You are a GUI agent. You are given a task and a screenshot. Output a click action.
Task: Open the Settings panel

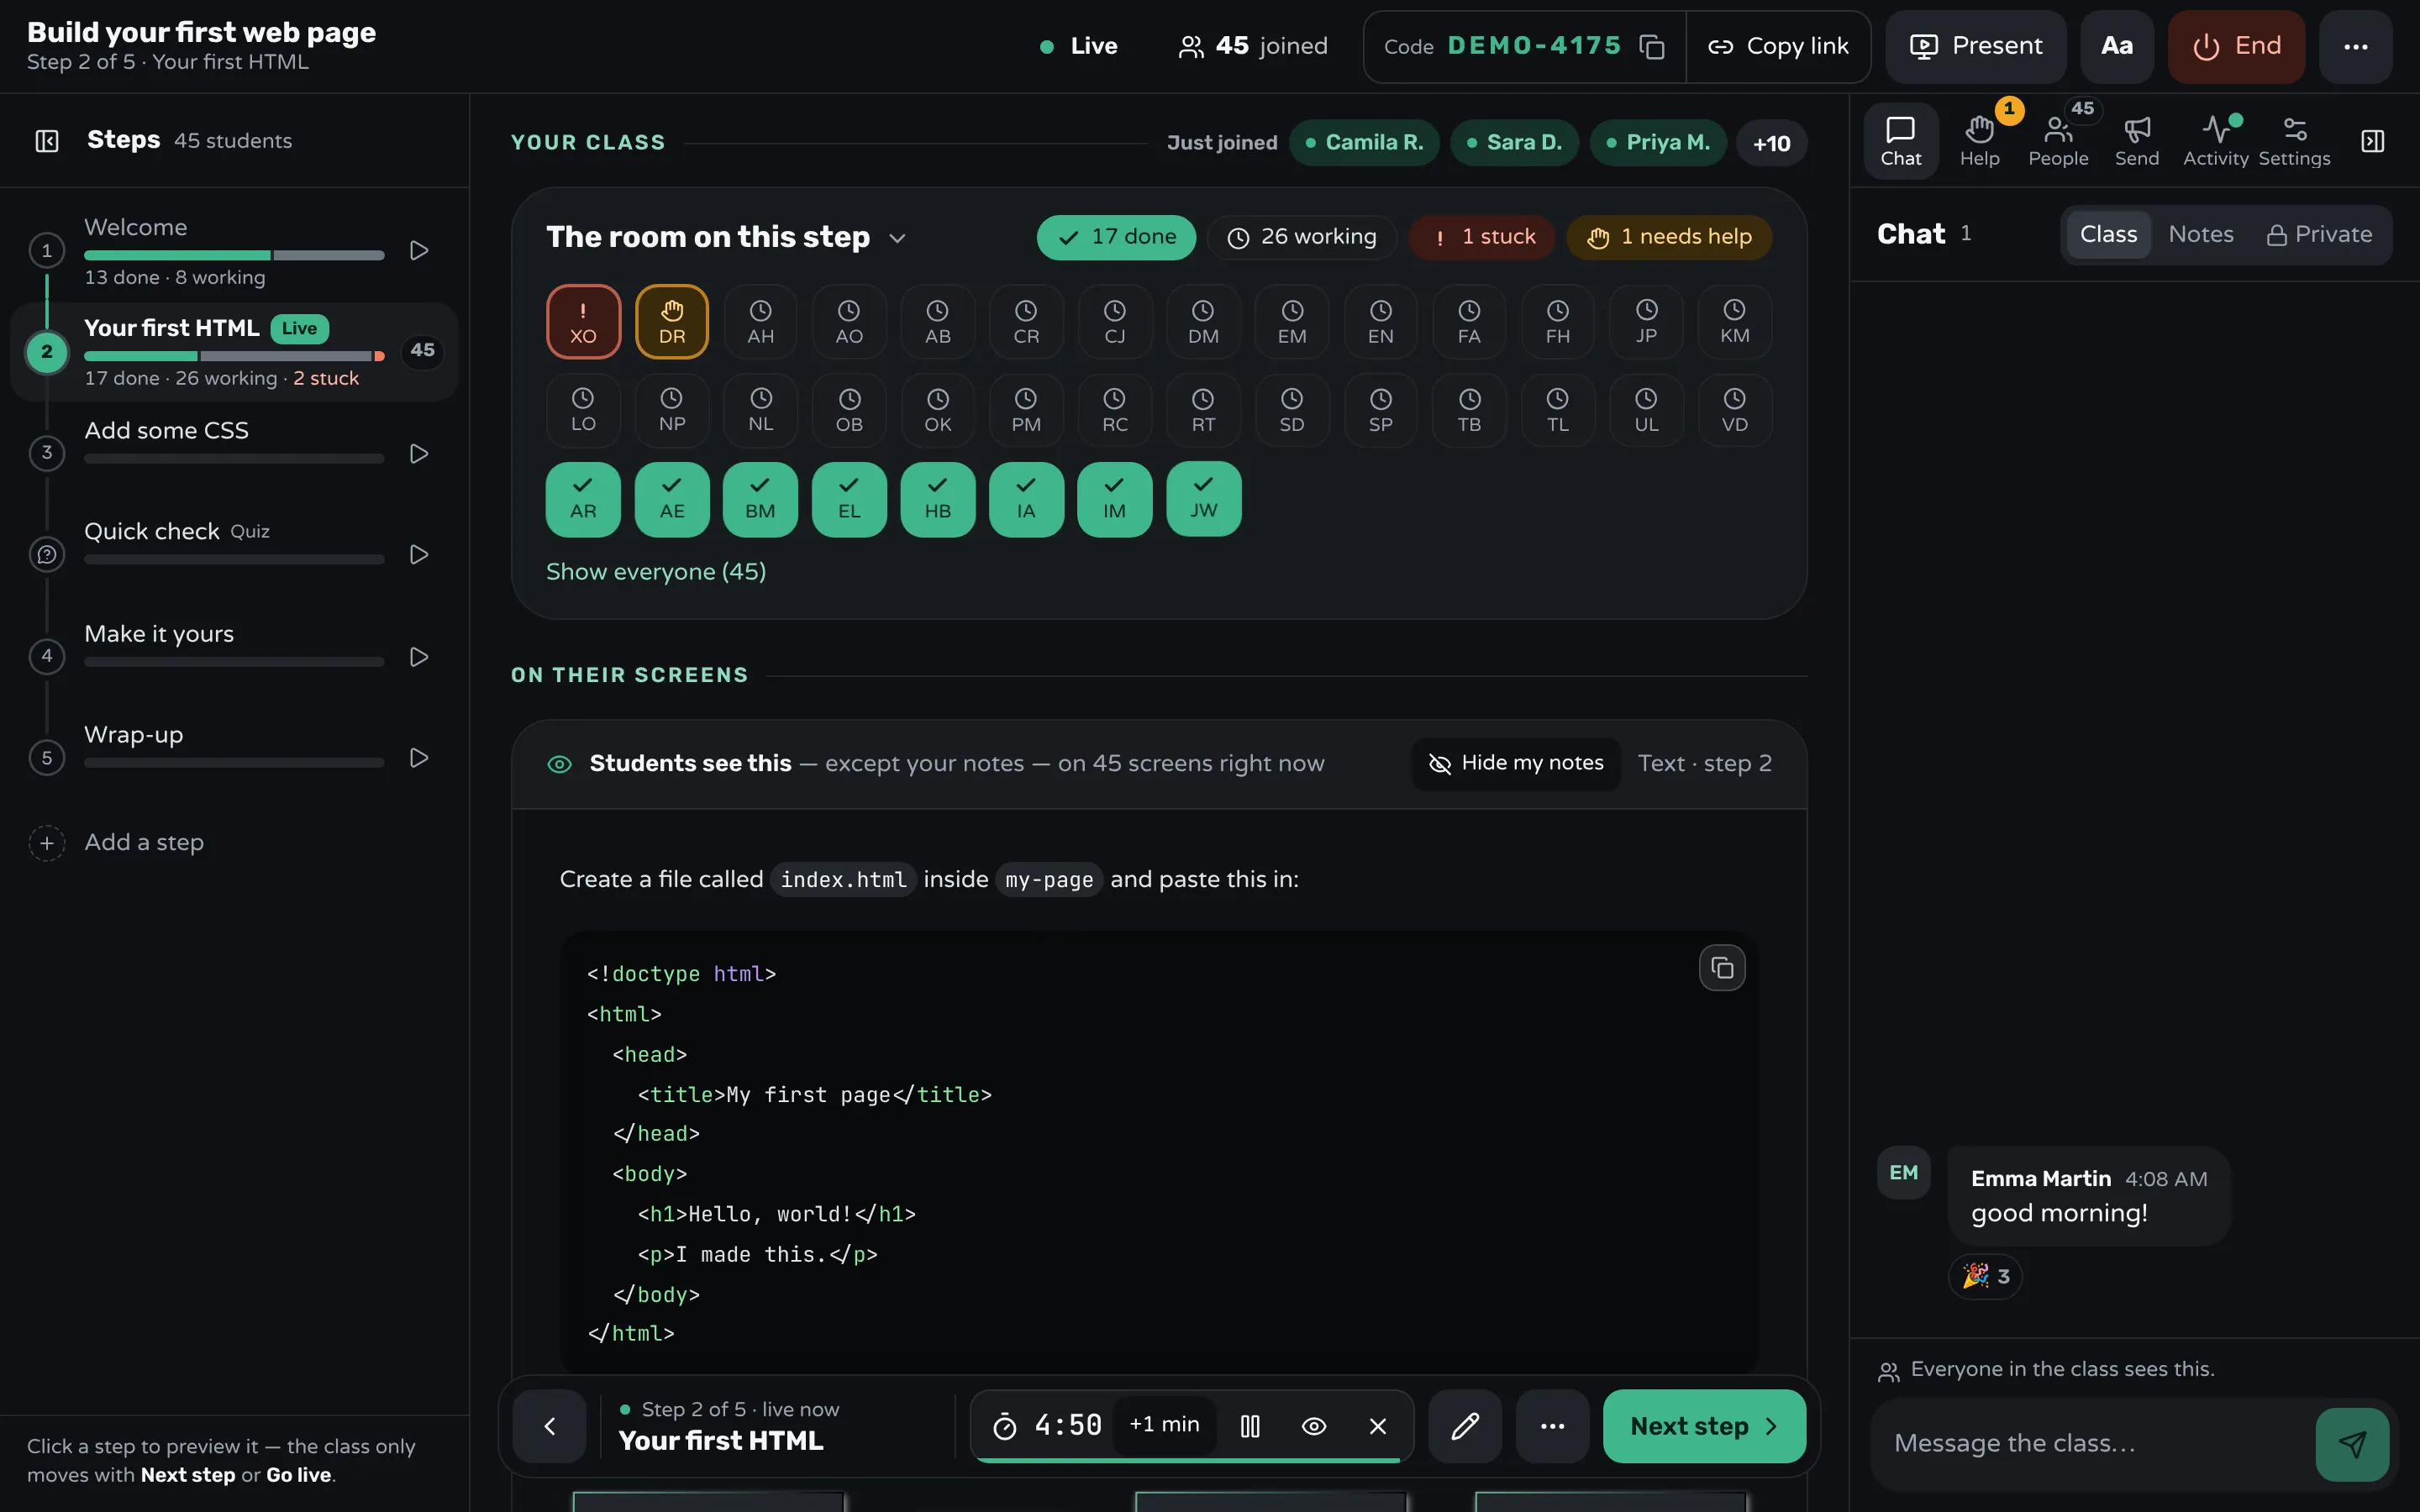[2294, 141]
